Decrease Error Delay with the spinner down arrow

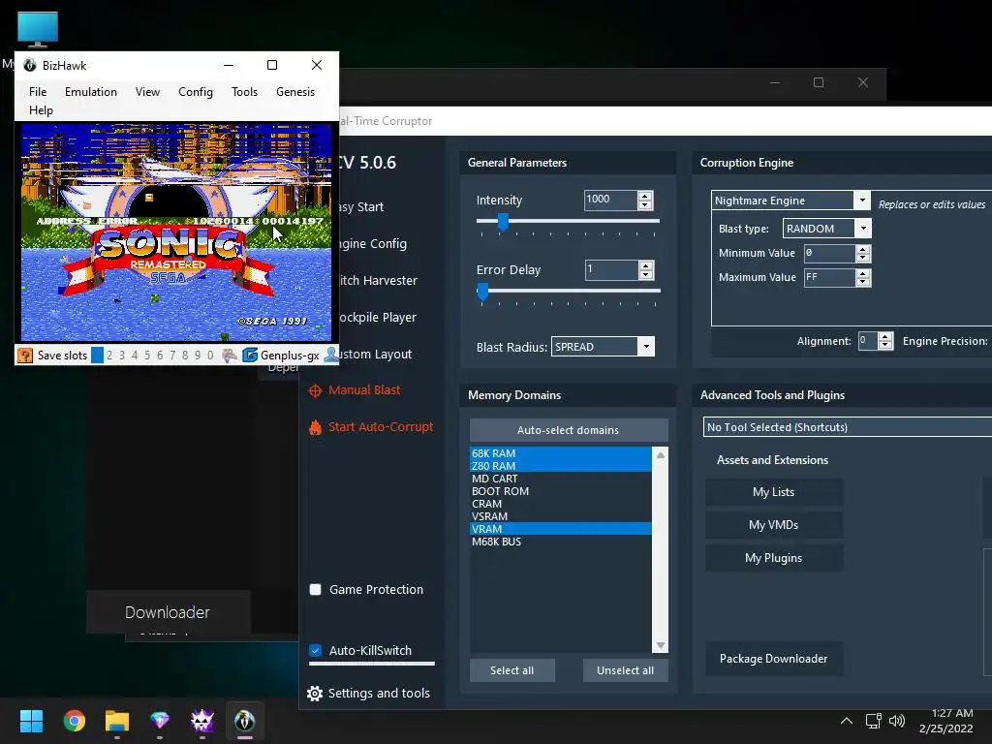point(645,275)
